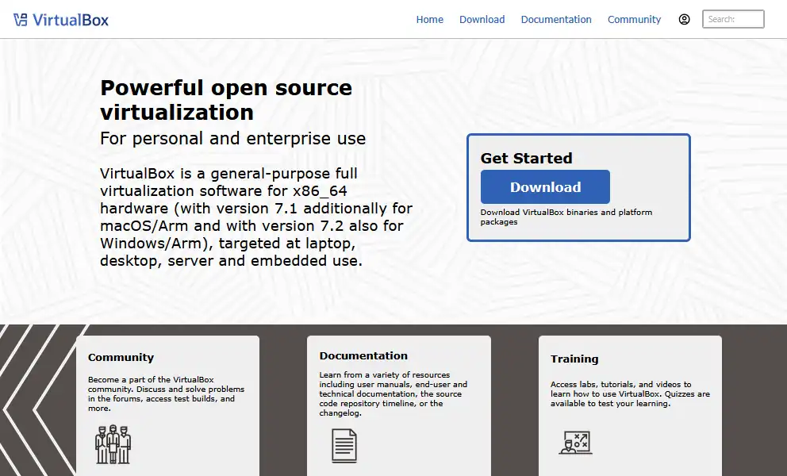
Task: Click the Documentation card description text
Action: [393, 393]
